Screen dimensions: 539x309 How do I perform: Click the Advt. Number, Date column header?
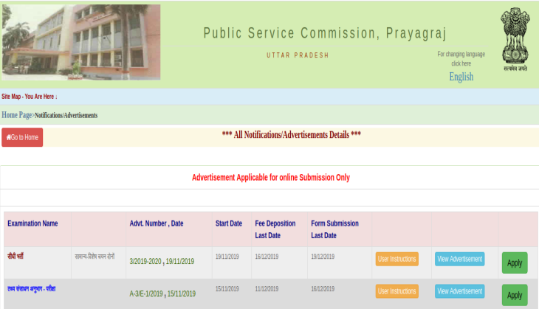click(157, 223)
